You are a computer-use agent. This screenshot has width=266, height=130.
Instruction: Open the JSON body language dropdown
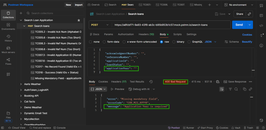[x=211, y=42]
